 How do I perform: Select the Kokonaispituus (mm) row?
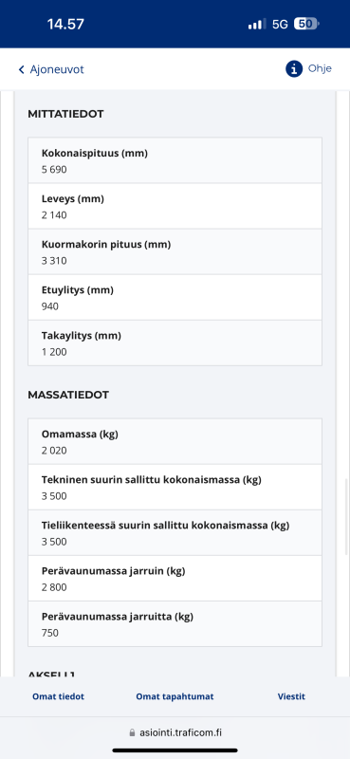[175, 160]
